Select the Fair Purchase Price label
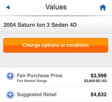 [40, 75]
